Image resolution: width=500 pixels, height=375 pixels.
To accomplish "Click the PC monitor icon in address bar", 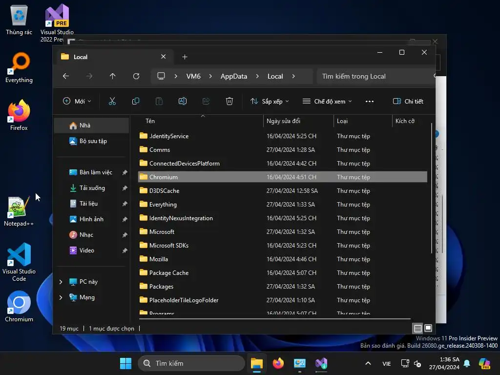I will tap(161, 76).
